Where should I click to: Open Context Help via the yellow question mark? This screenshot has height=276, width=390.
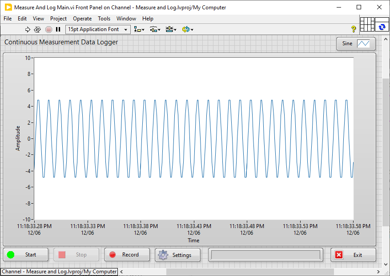(353, 29)
